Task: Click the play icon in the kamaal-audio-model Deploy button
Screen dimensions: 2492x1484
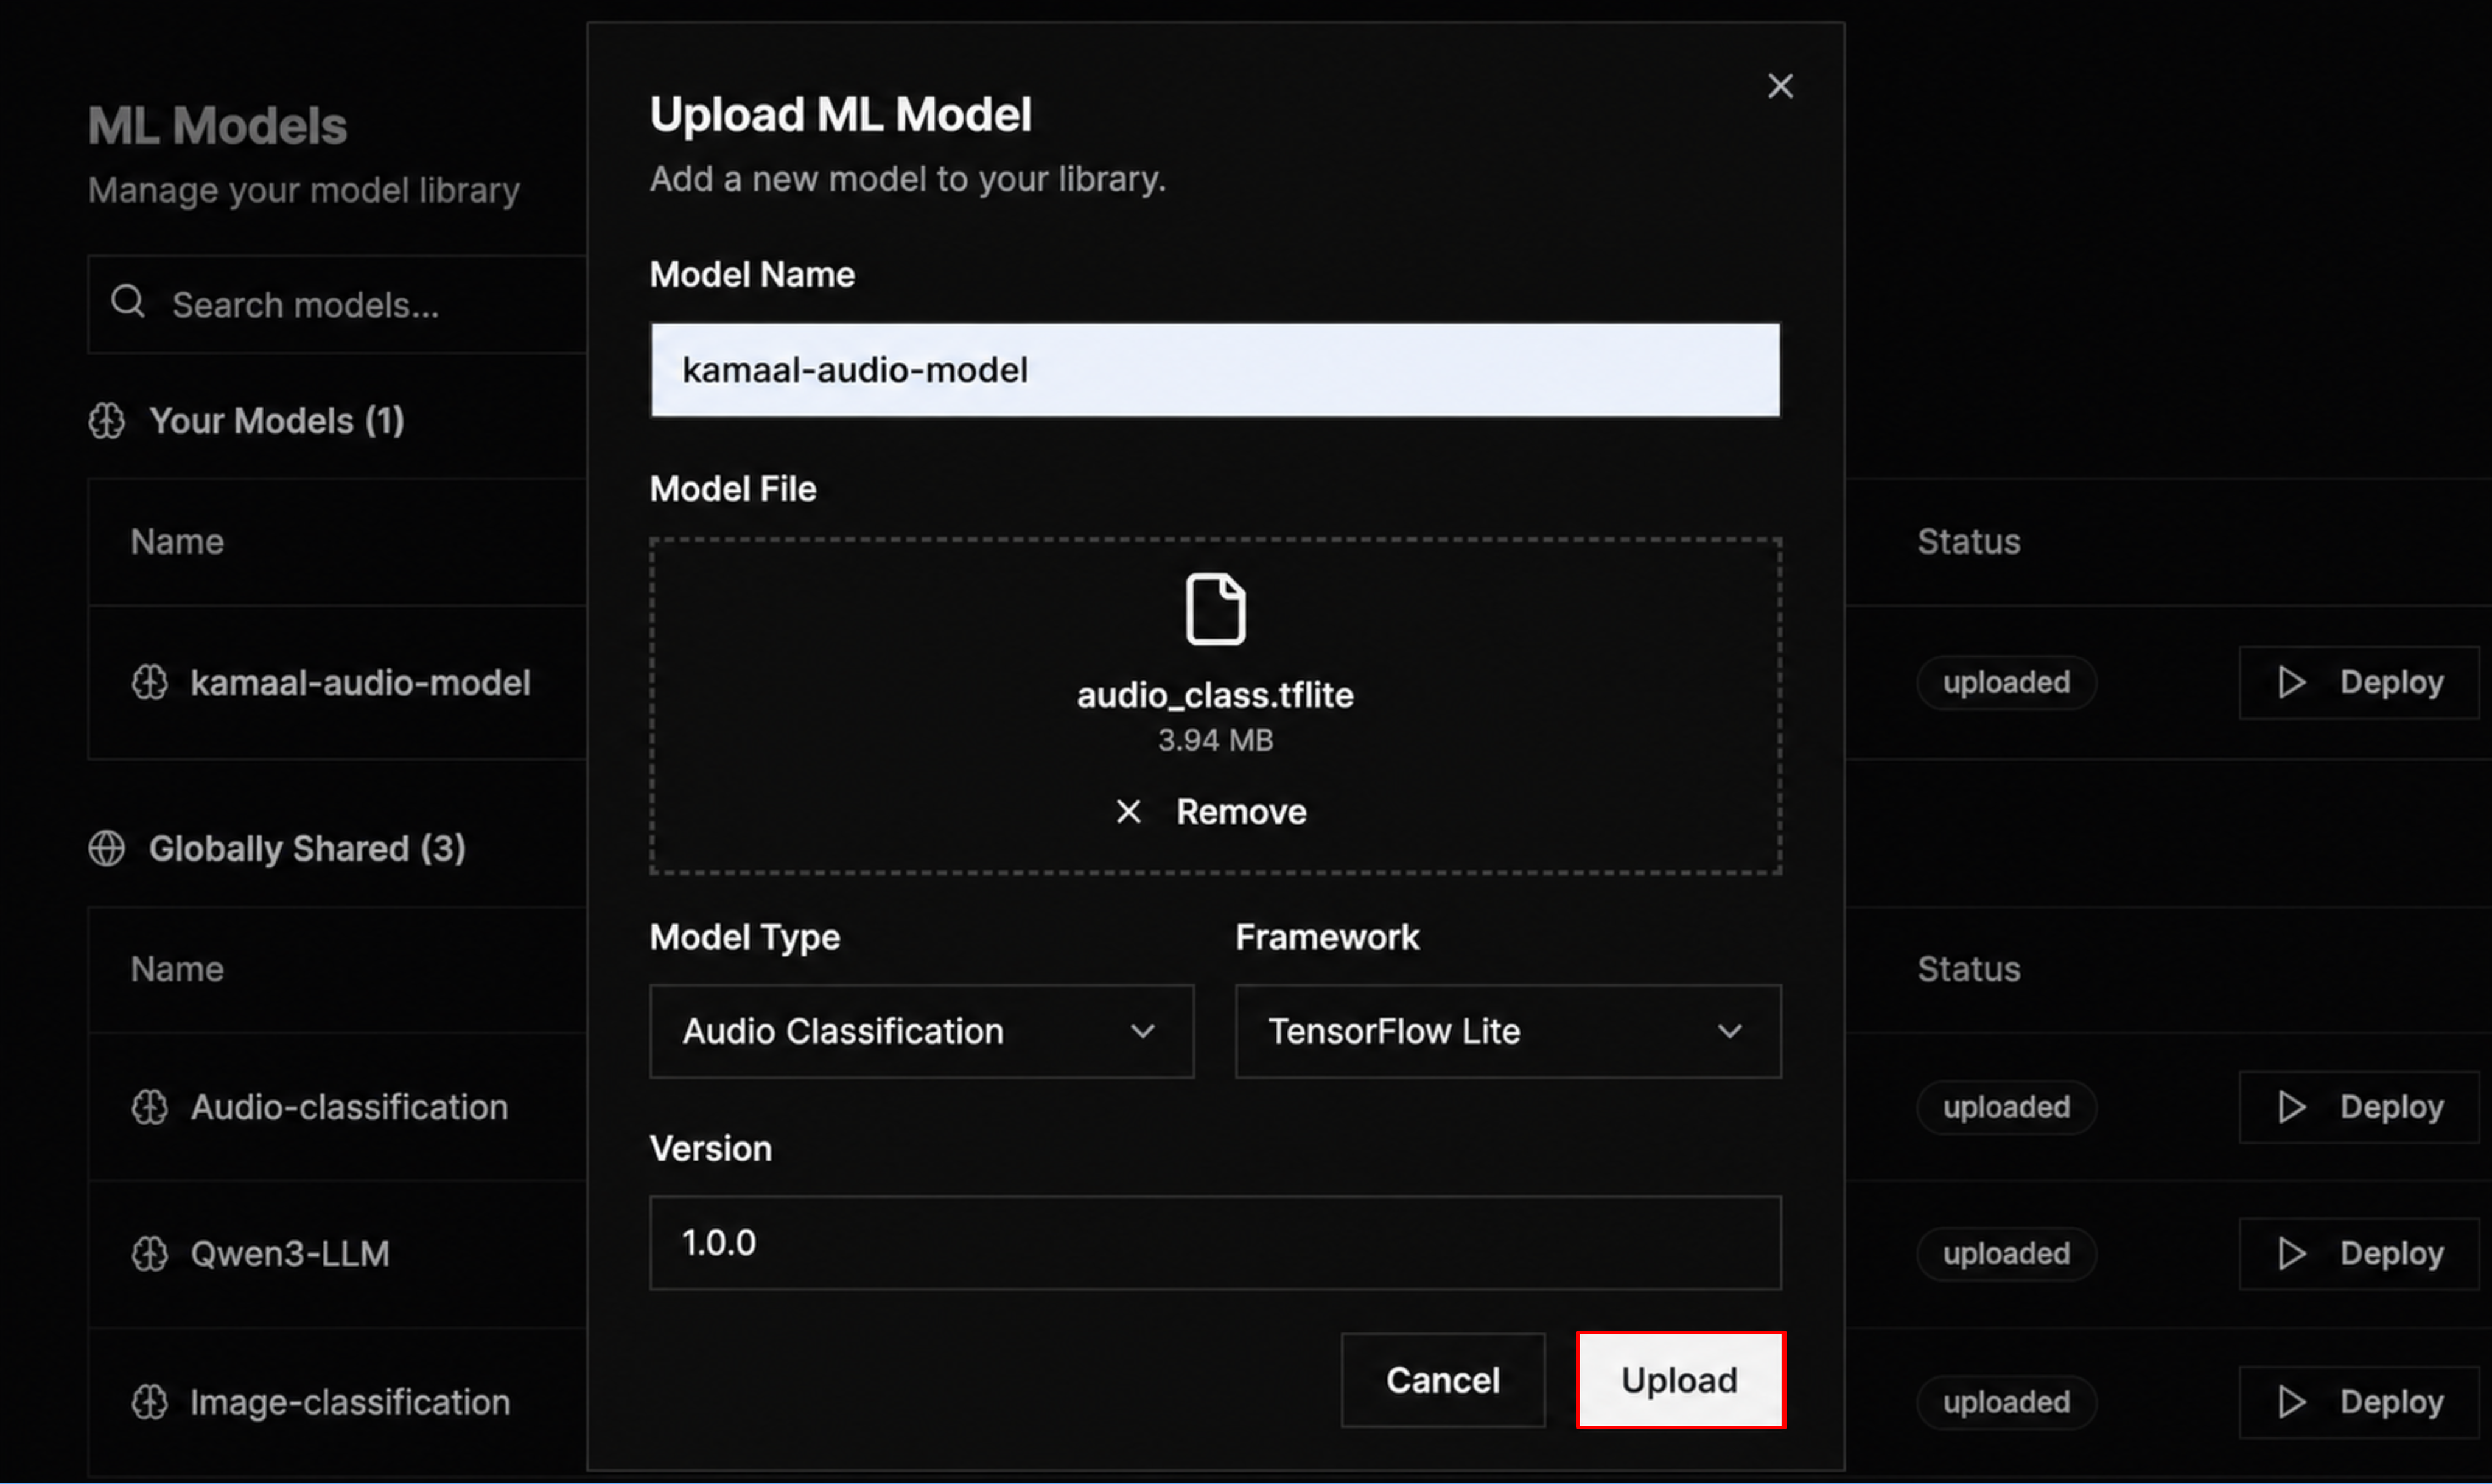Action: tap(2291, 683)
